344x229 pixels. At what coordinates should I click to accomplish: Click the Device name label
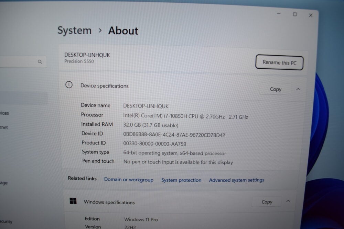click(95, 105)
